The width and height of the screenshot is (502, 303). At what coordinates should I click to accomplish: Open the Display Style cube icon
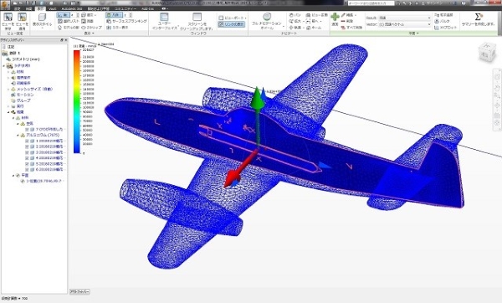coord(42,18)
